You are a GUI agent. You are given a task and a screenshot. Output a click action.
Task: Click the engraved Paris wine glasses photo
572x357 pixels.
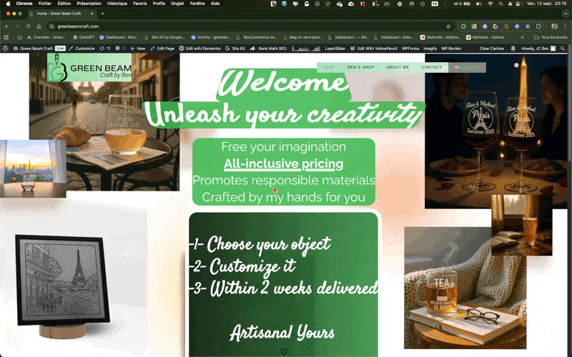(x=496, y=131)
